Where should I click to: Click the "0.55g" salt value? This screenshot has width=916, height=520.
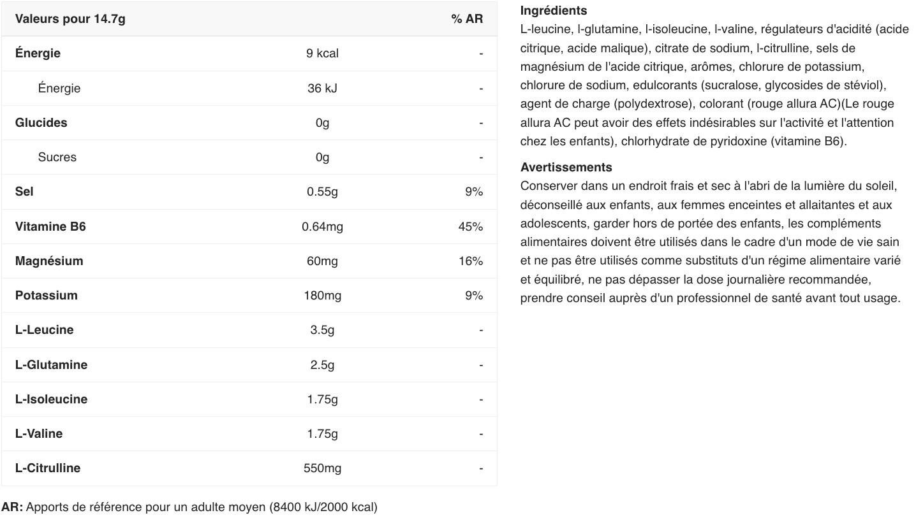[322, 192]
